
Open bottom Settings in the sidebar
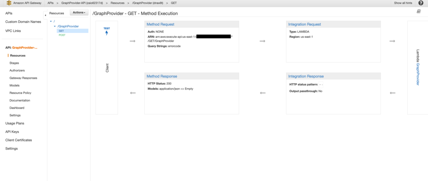coord(11,149)
